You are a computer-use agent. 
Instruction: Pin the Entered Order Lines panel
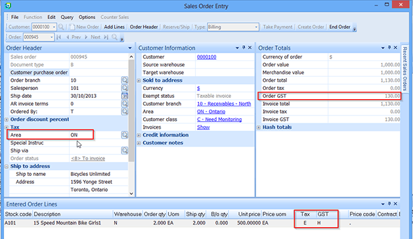click(389, 204)
